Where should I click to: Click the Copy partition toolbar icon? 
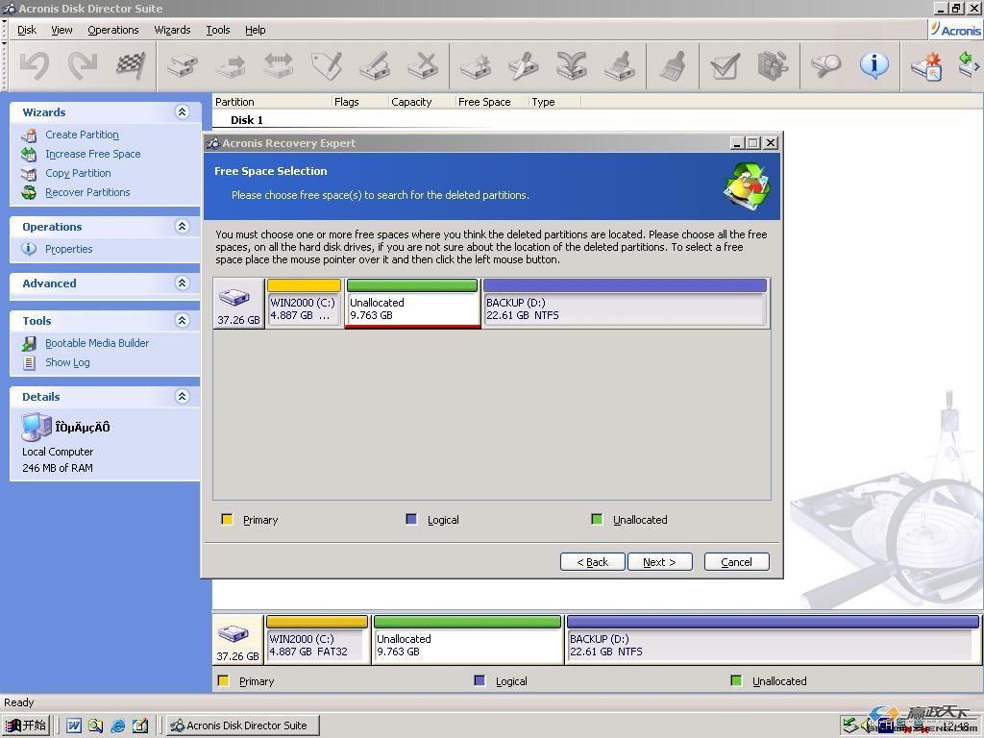[182, 66]
